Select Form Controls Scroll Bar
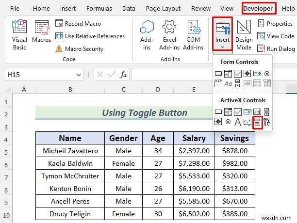Viewport: 297px width, 223px height. click(237, 83)
